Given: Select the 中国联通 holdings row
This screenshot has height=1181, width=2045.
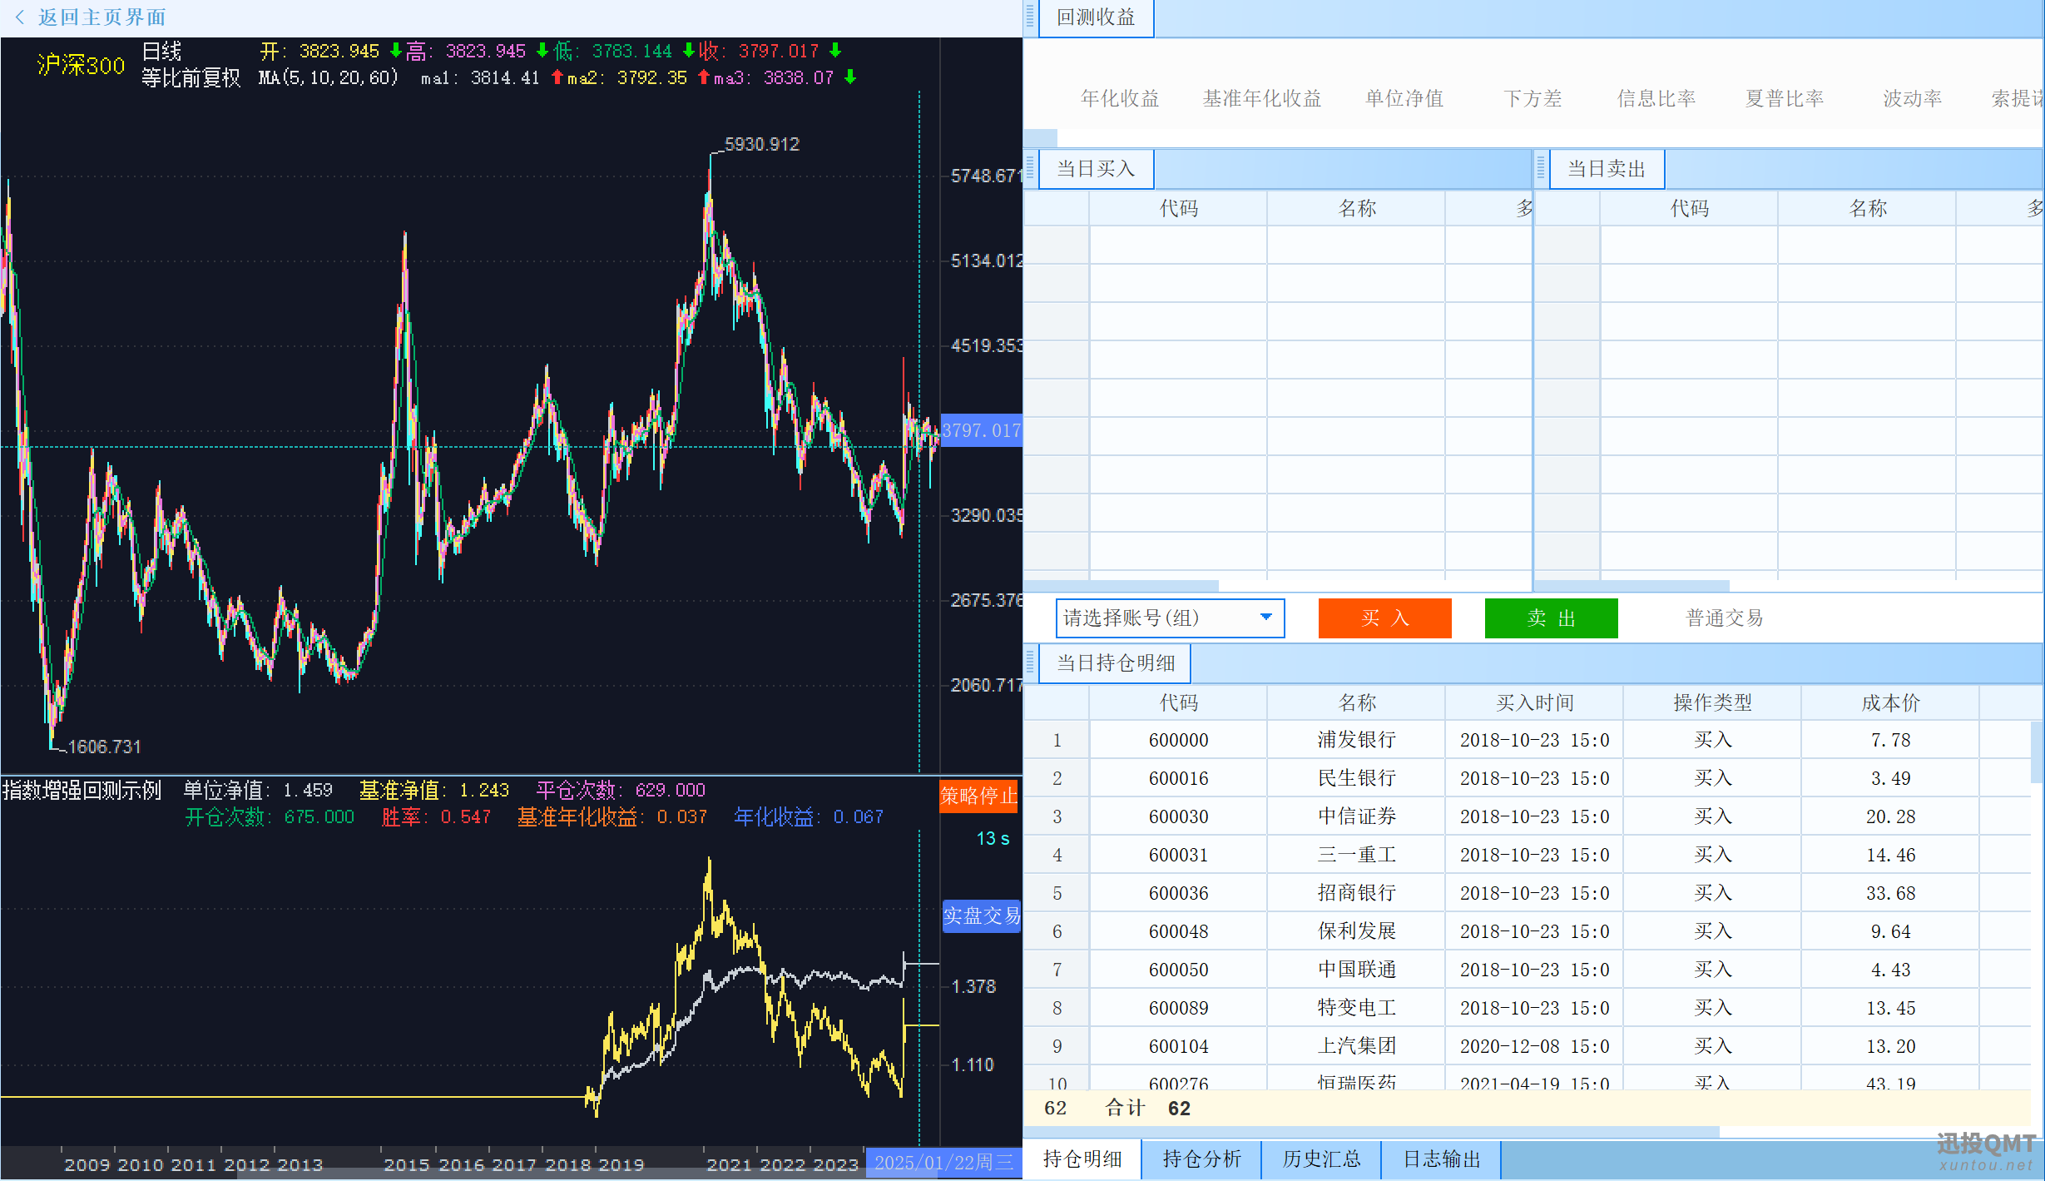Looking at the screenshot, I should coord(1527,970).
